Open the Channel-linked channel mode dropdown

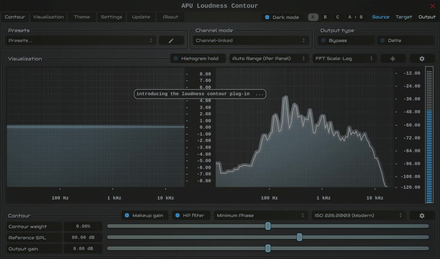250,41
